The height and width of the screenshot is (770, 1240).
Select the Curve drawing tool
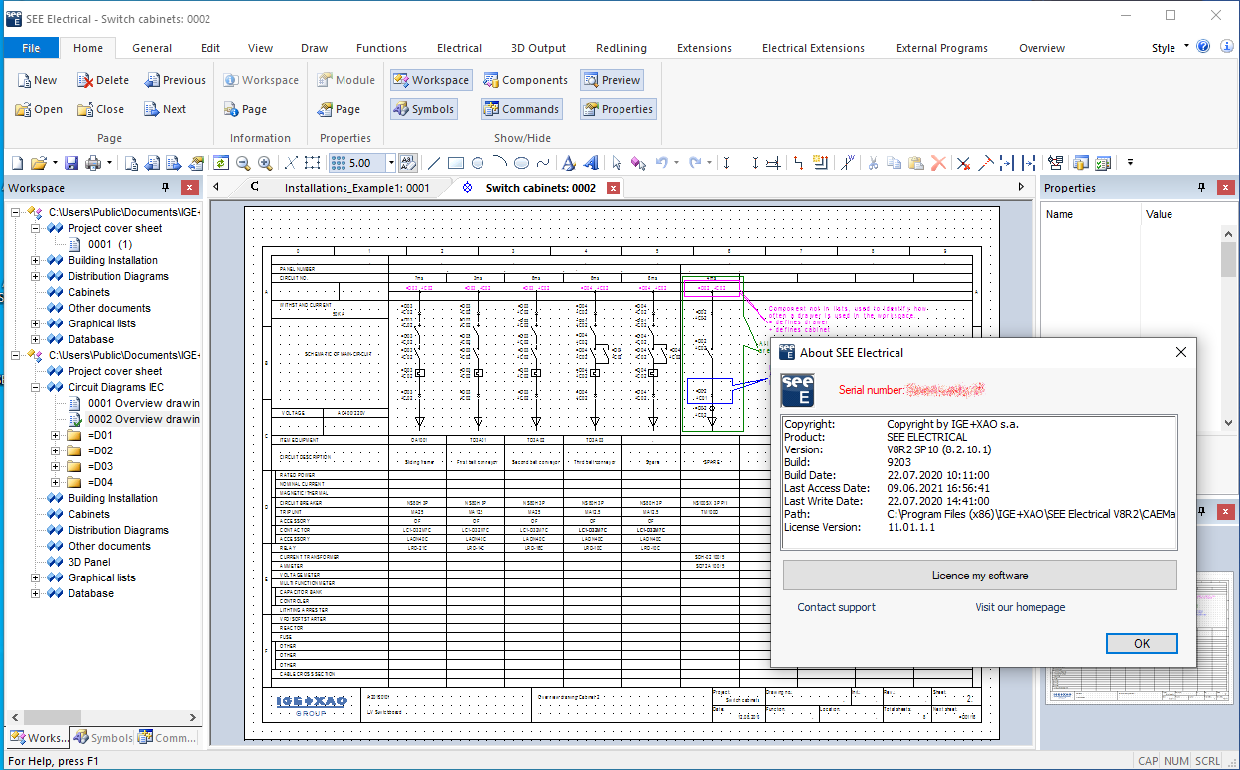click(543, 163)
